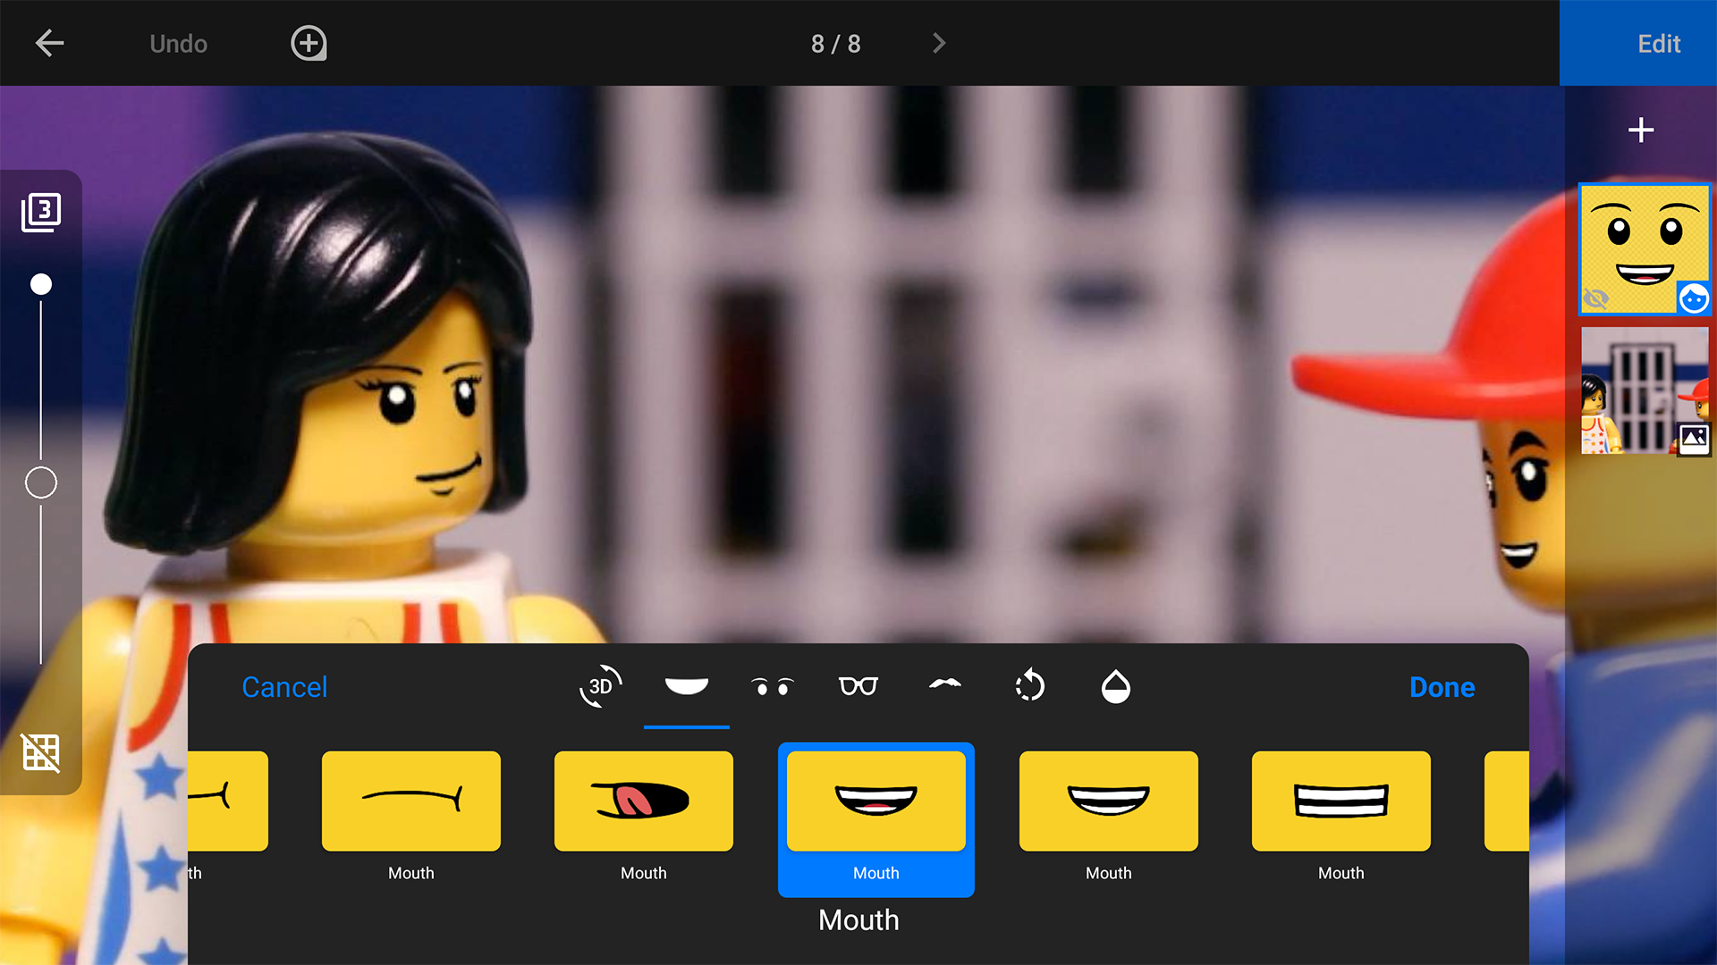The height and width of the screenshot is (965, 1717).
Task: Open the Mouth category in face editor
Action: 687,686
